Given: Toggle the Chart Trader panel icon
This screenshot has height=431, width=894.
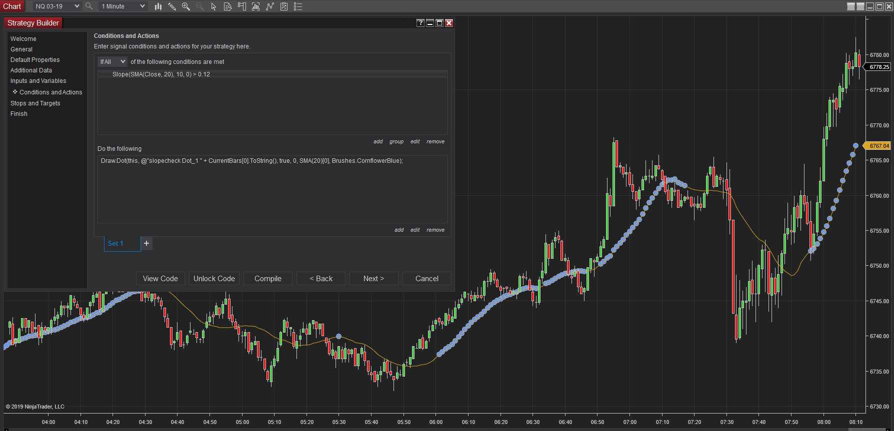Looking at the screenshot, I should [242, 6].
